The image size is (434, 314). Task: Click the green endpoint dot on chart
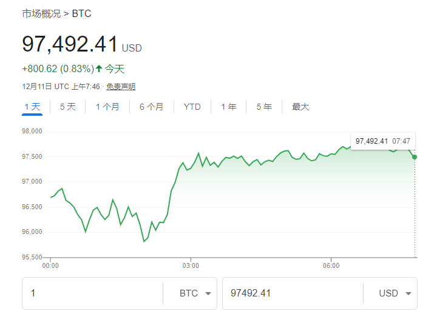(x=415, y=157)
